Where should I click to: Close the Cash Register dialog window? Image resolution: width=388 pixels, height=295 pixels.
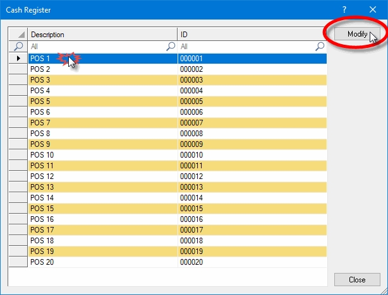click(373, 10)
